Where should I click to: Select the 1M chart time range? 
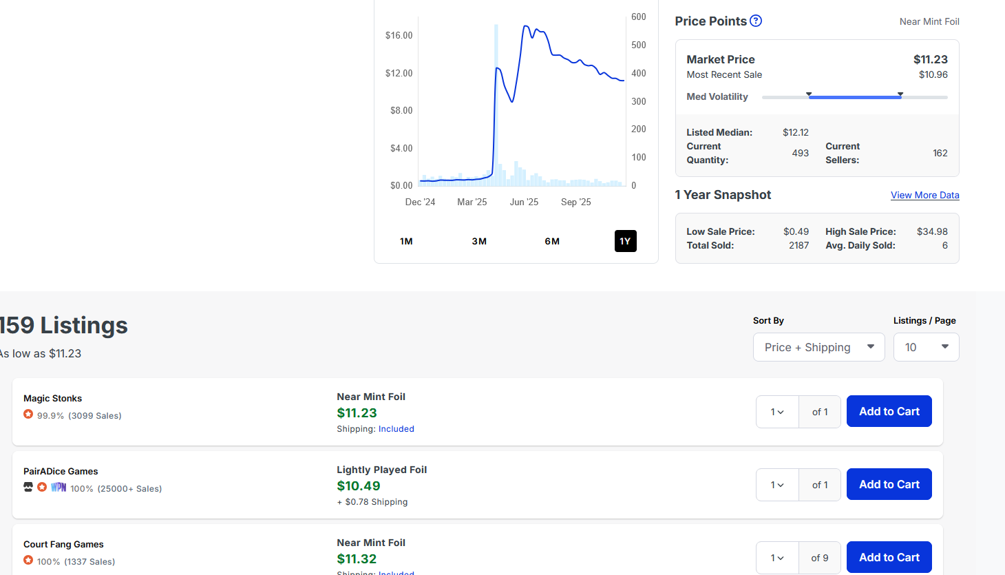tap(406, 241)
